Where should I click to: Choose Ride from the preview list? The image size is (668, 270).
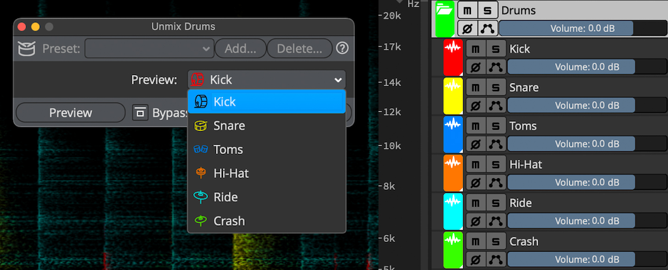pyautogui.click(x=267, y=197)
